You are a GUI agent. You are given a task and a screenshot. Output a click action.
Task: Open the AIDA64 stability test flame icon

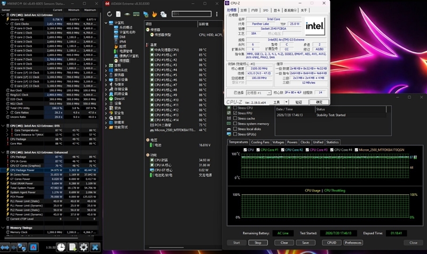pyautogui.click(x=154, y=14)
